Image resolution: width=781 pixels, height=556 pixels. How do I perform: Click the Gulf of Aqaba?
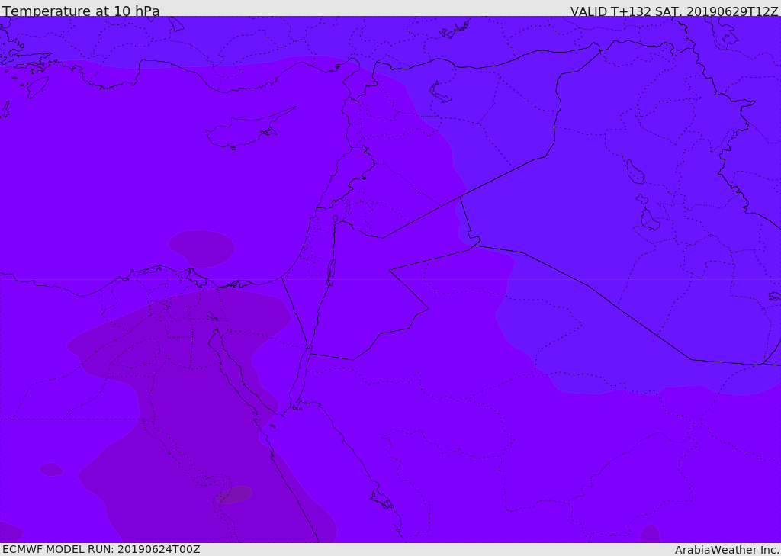(x=298, y=378)
